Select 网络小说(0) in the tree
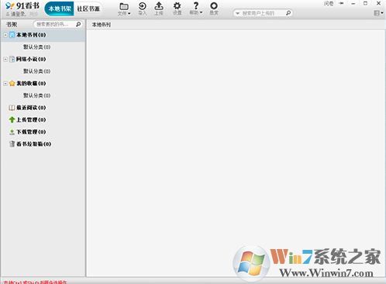The width and height of the screenshot is (386, 284). click(31, 59)
